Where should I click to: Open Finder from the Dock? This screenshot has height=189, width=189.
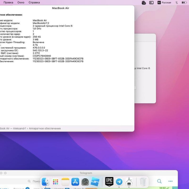(46, 182)
